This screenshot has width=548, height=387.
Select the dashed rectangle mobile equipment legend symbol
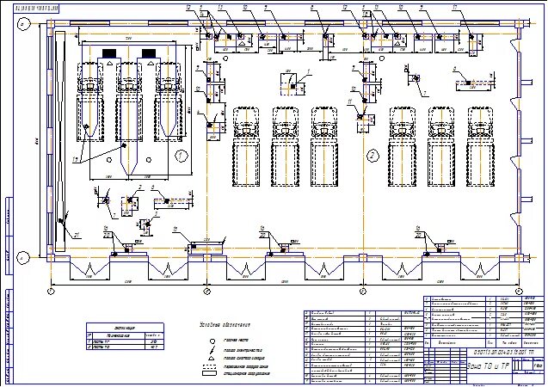pyautogui.click(x=209, y=366)
